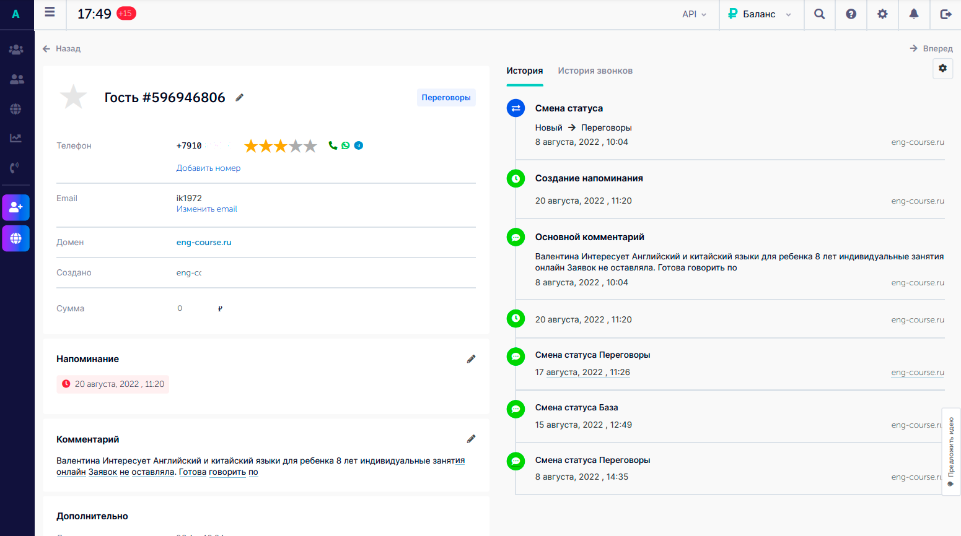The width and height of the screenshot is (961, 536).
Task: Click the green phone call icon
Action: (333, 145)
